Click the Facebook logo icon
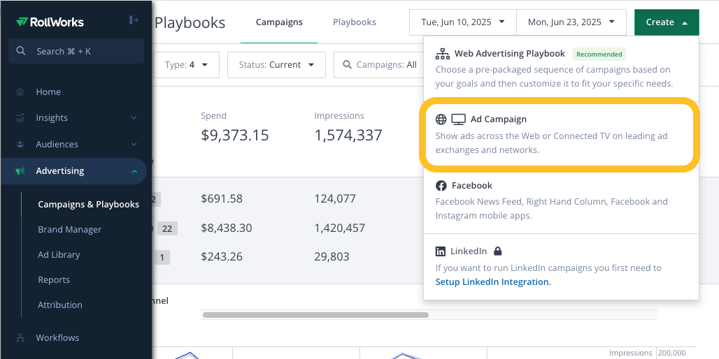 [441, 186]
